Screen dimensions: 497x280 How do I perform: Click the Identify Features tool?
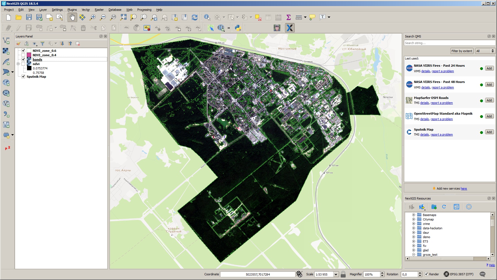pyautogui.click(x=207, y=17)
